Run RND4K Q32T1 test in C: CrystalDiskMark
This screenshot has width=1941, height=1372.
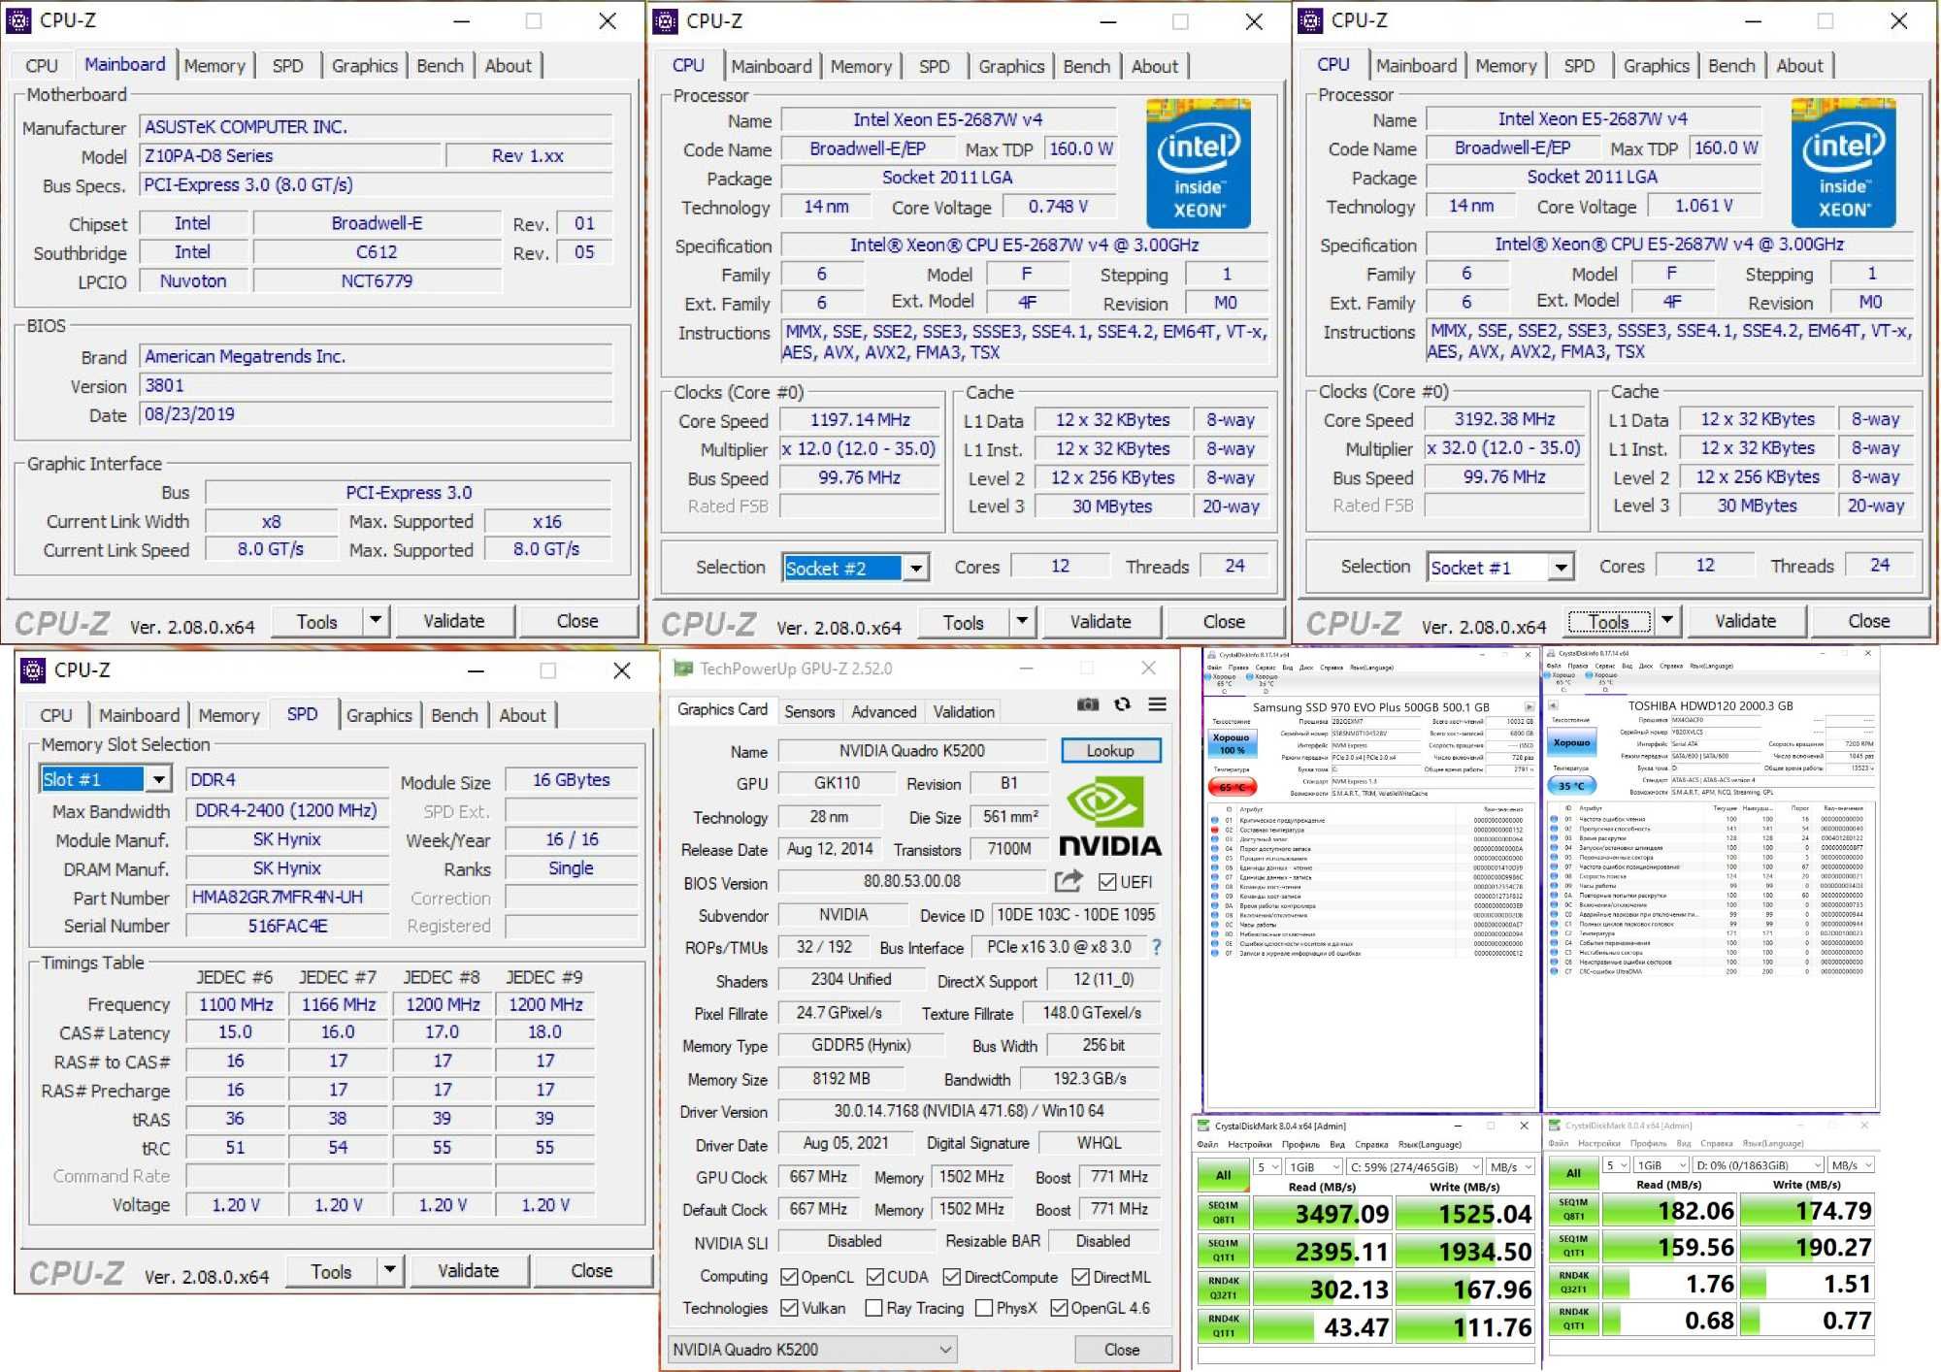1223,1289
